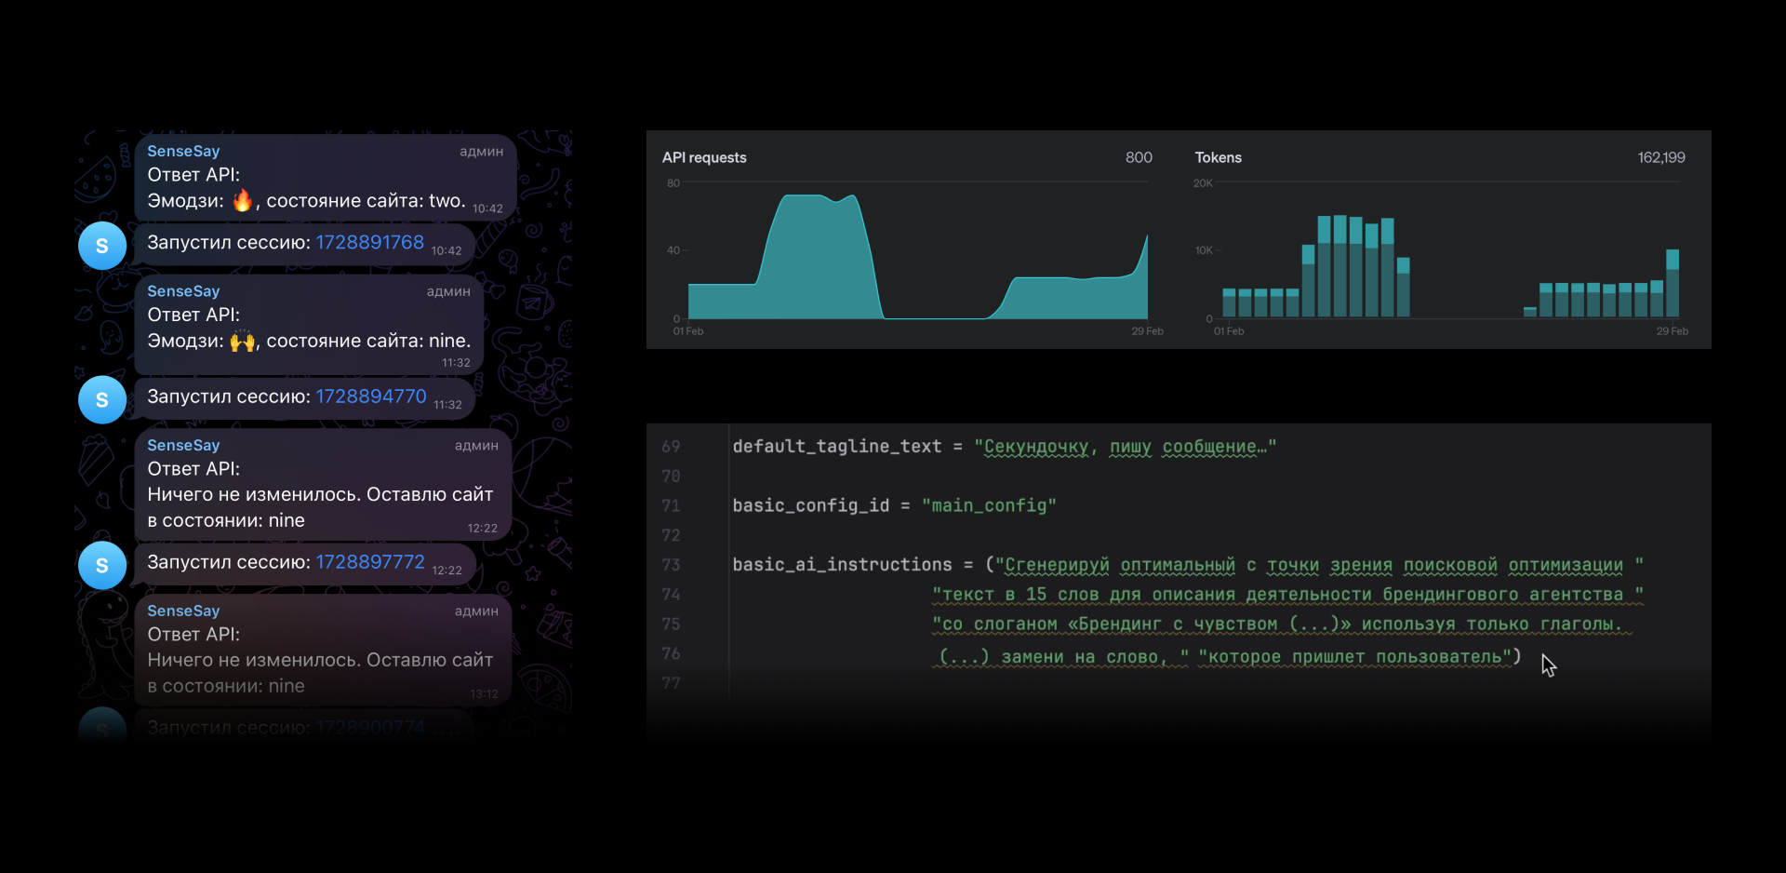Viewport: 1786px width, 873px height.
Task: Click the code string "со слоганом «Брендинг"
Action: [x=1282, y=625]
